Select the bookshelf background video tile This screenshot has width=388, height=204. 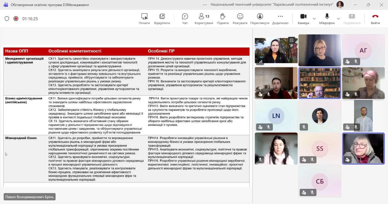click(x=320, y=83)
